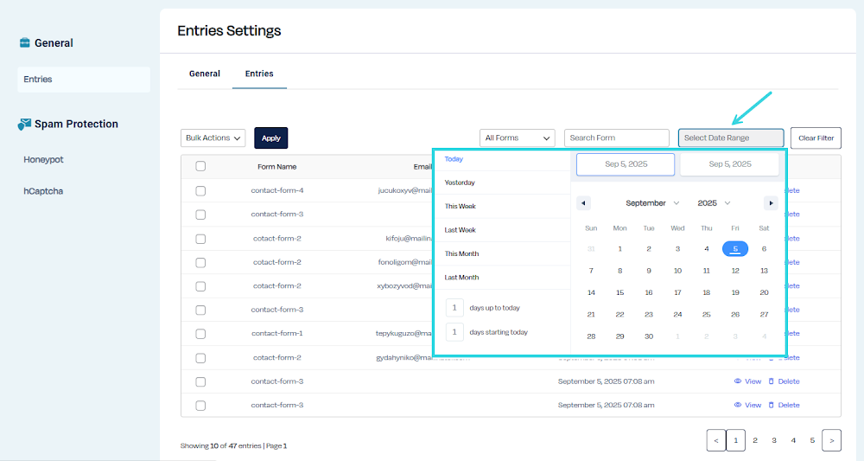864x461 pixels.
Task: Open the Bulk Actions dropdown
Action: tap(213, 138)
